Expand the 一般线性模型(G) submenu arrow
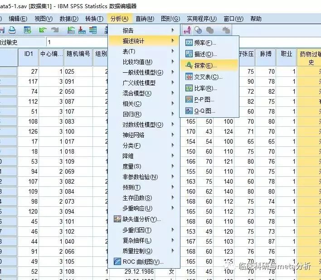 173,72
